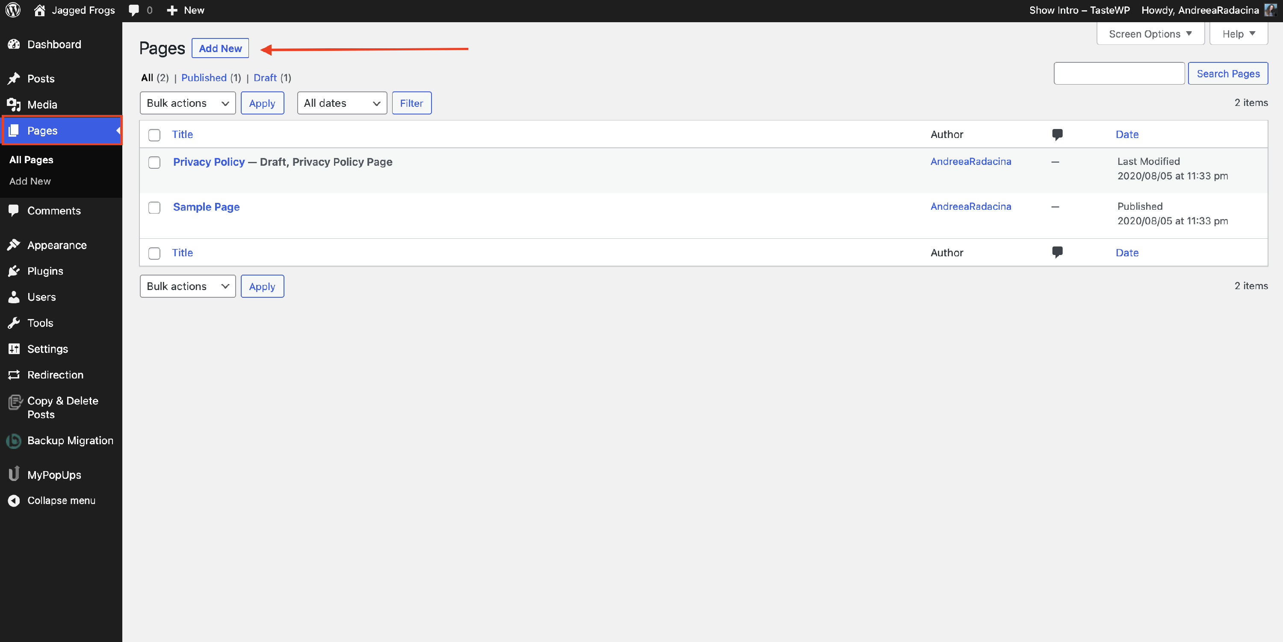Filter pages by the Draft tab

point(265,78)
